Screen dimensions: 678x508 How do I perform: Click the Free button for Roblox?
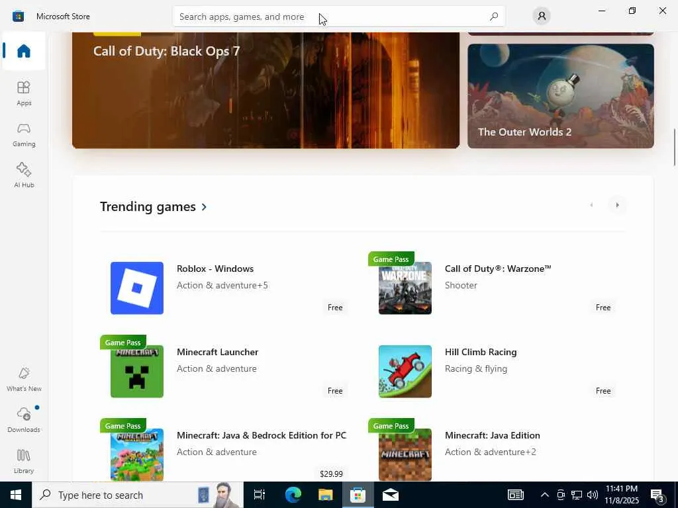click(x=335, y=308)
